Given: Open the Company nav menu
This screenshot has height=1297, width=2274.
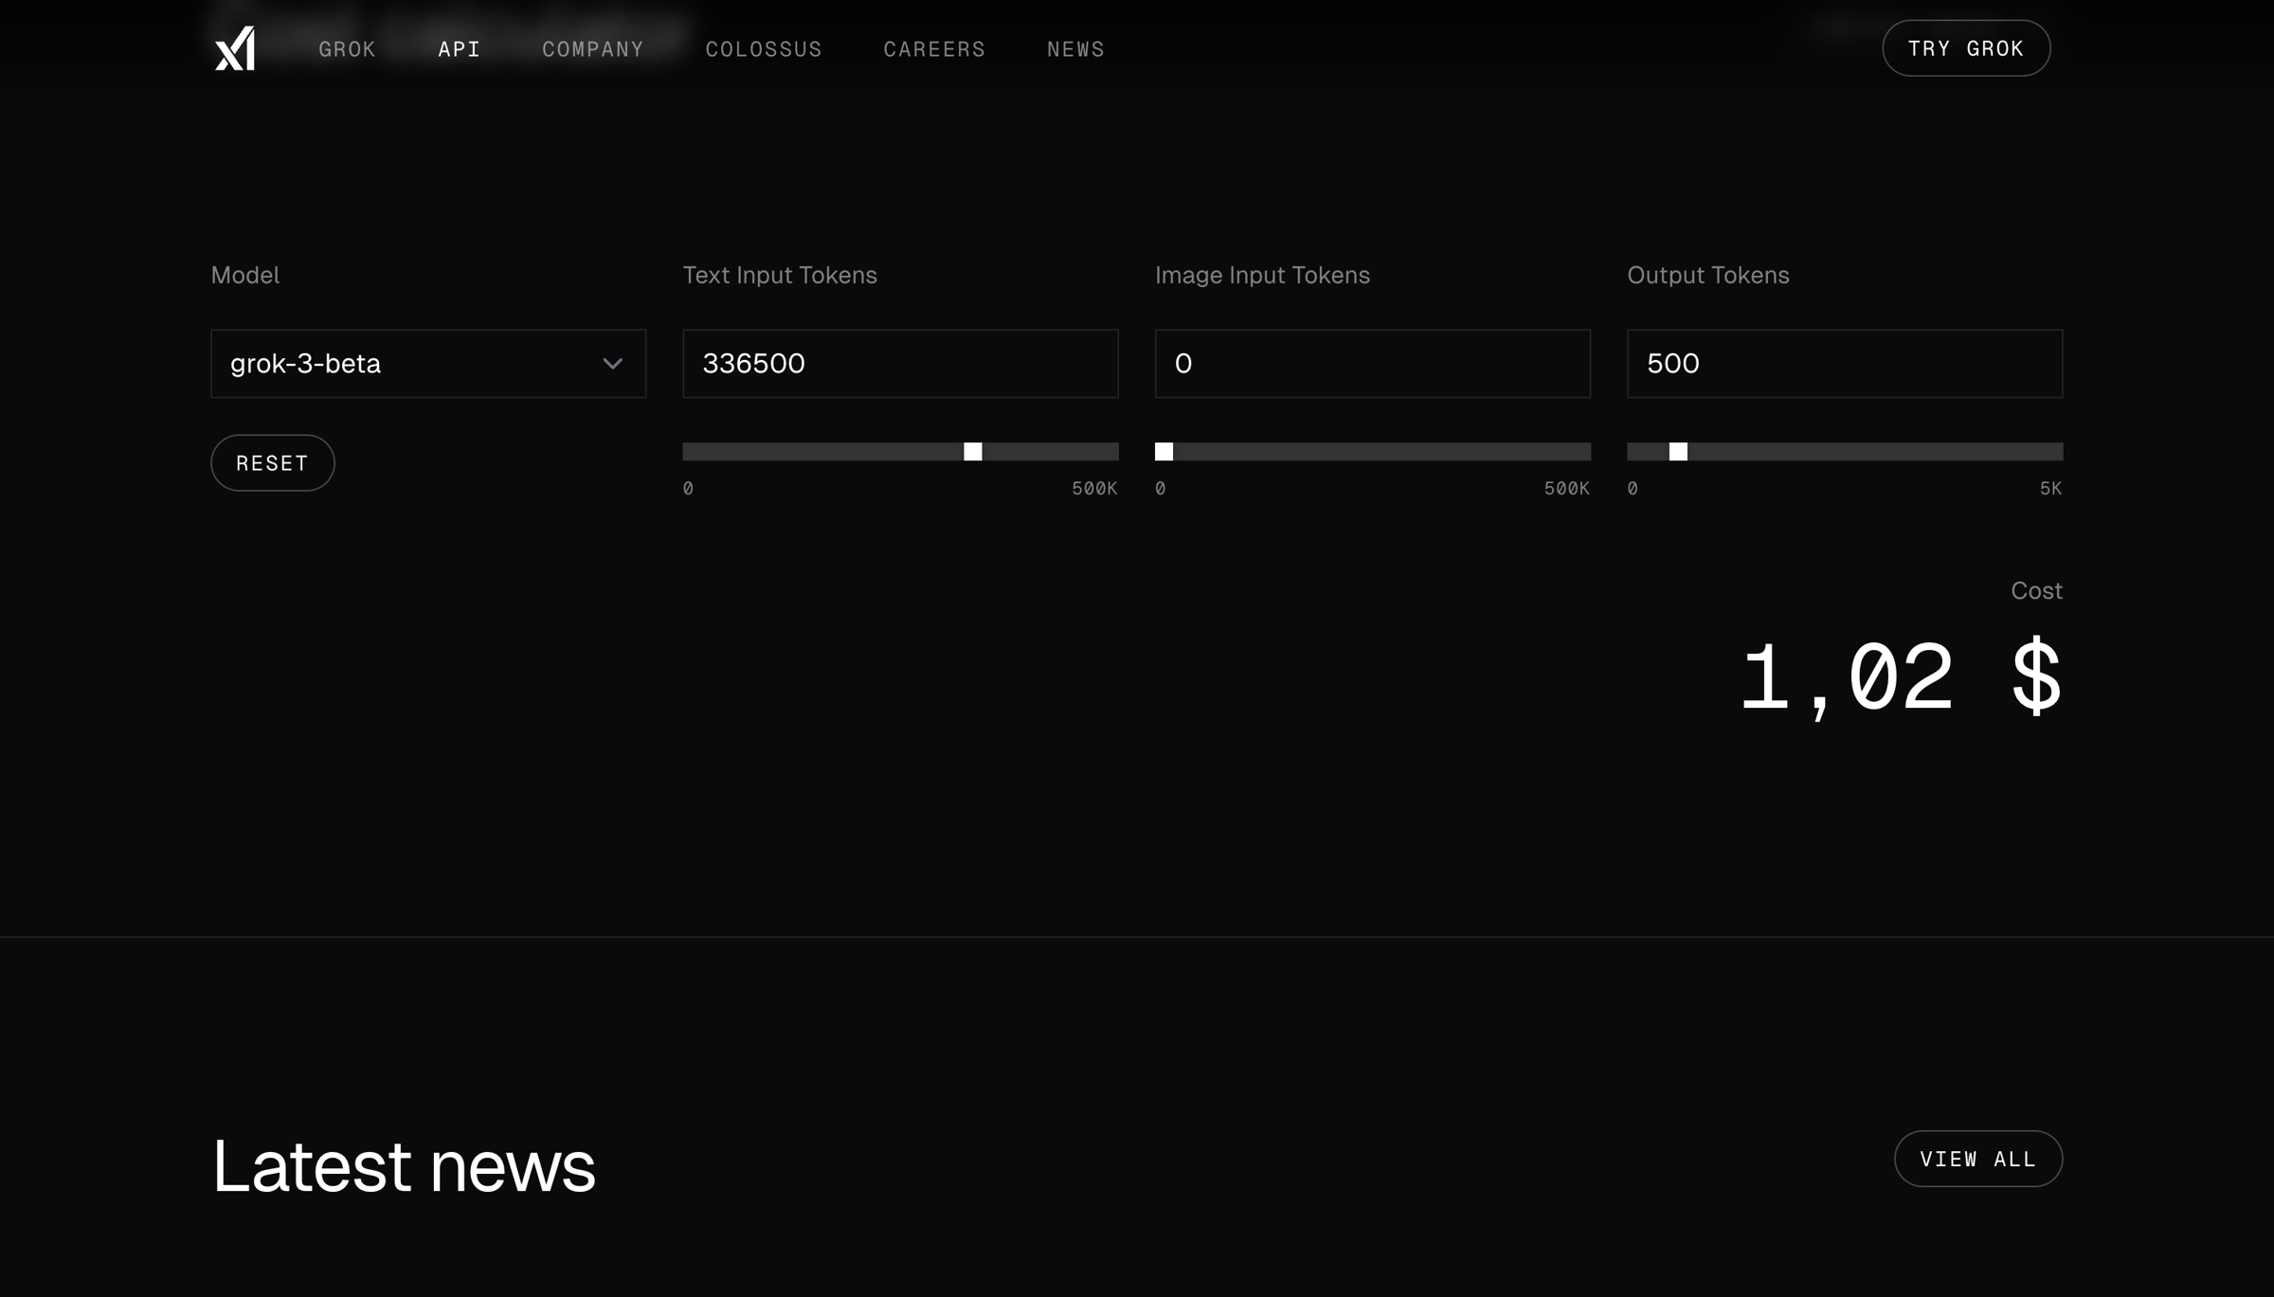Looking at the screenshot, I should click(593, 48).
